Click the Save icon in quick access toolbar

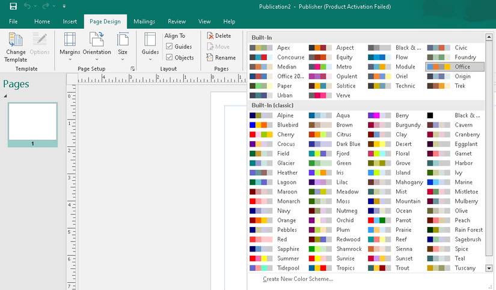pyautogui.click(x=13, y=6)
